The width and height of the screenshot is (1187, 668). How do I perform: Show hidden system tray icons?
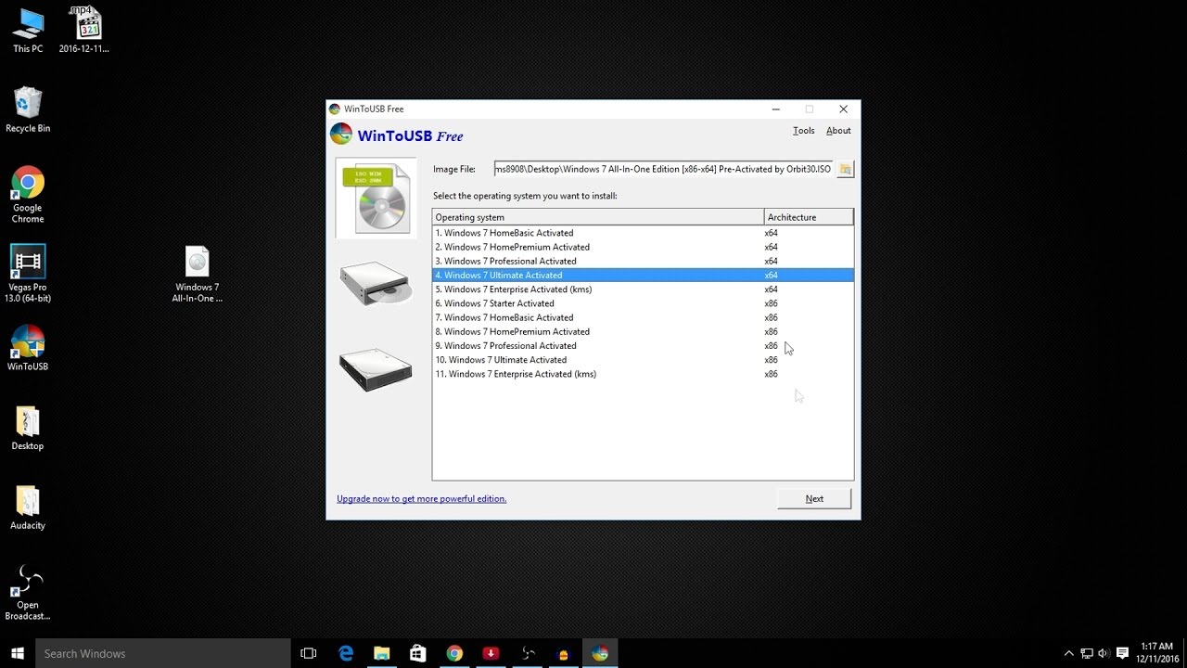(x=1068, y=653)
